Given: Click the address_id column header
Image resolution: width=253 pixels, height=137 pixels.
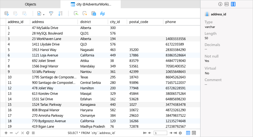Looking at the screenshot, I should 15,22.
